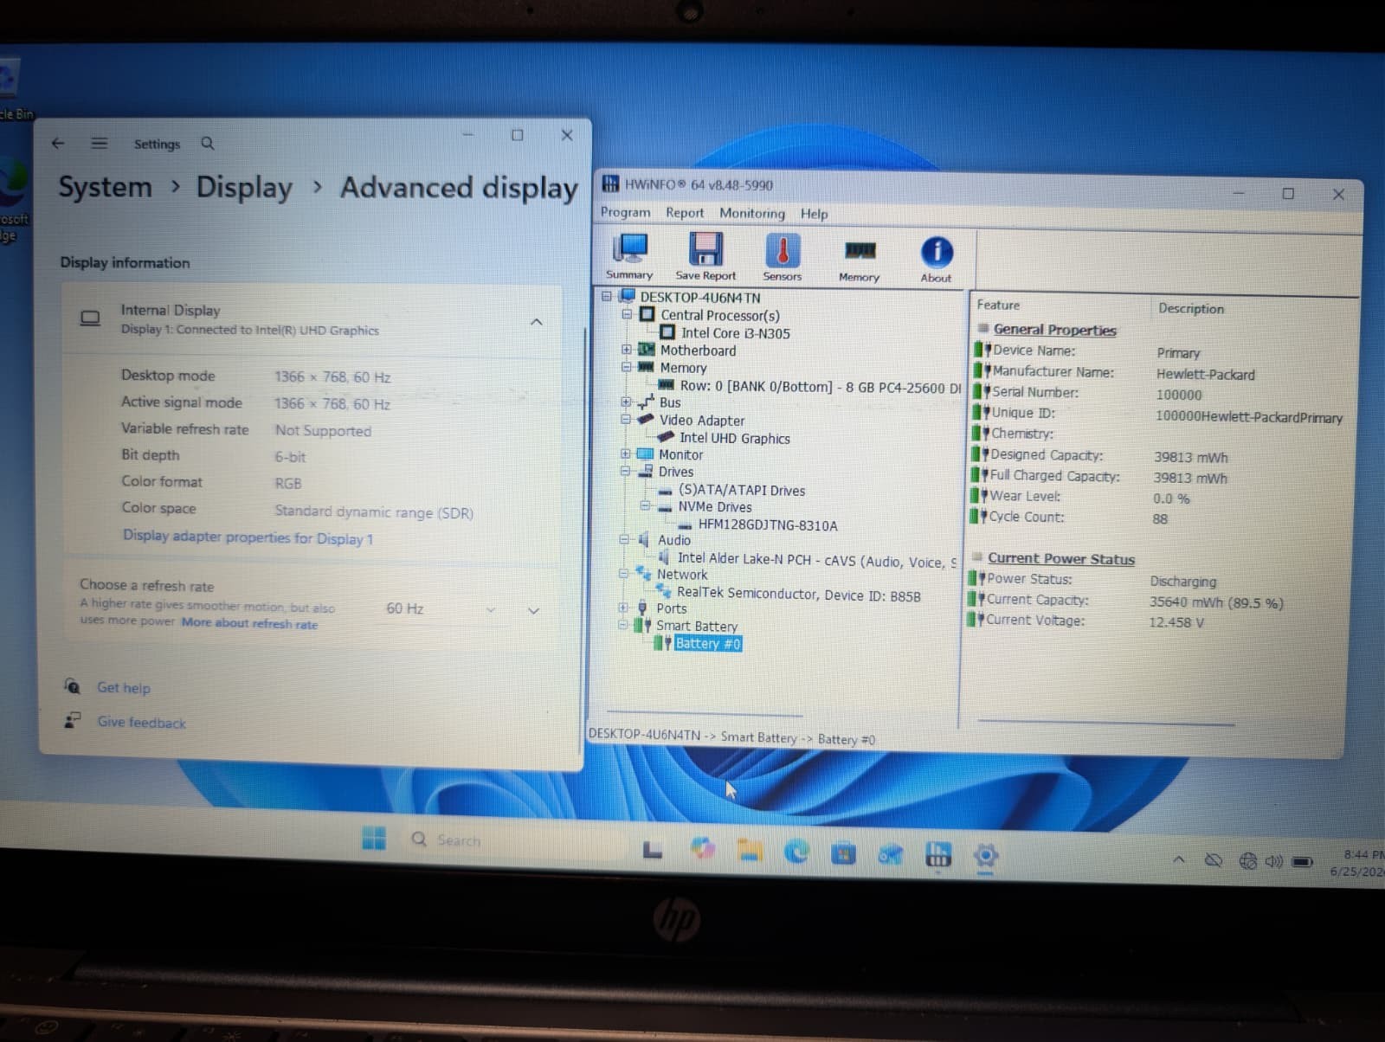
Task: Select the RealTek Semiconductor network entry
Action: 798,595
